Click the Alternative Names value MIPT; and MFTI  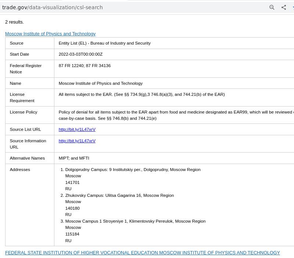pos(74,158)
